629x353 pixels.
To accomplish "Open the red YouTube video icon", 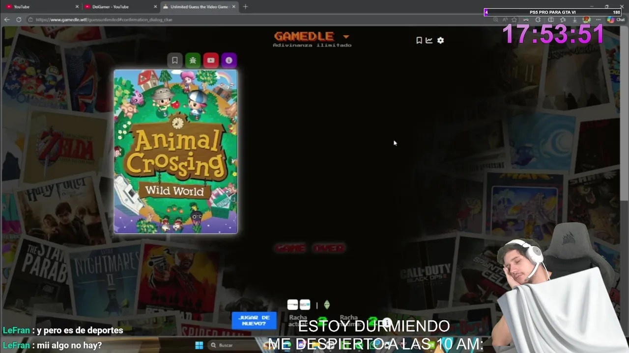I will [211, 60].
